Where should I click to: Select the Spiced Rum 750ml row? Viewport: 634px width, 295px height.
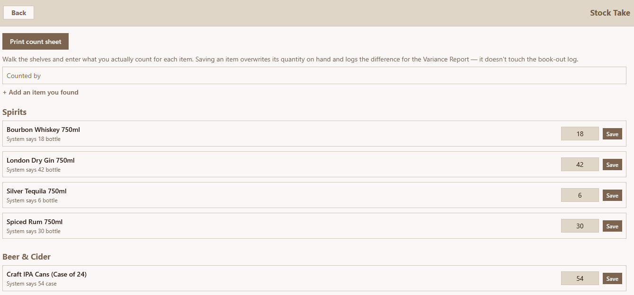coord(314,226)
